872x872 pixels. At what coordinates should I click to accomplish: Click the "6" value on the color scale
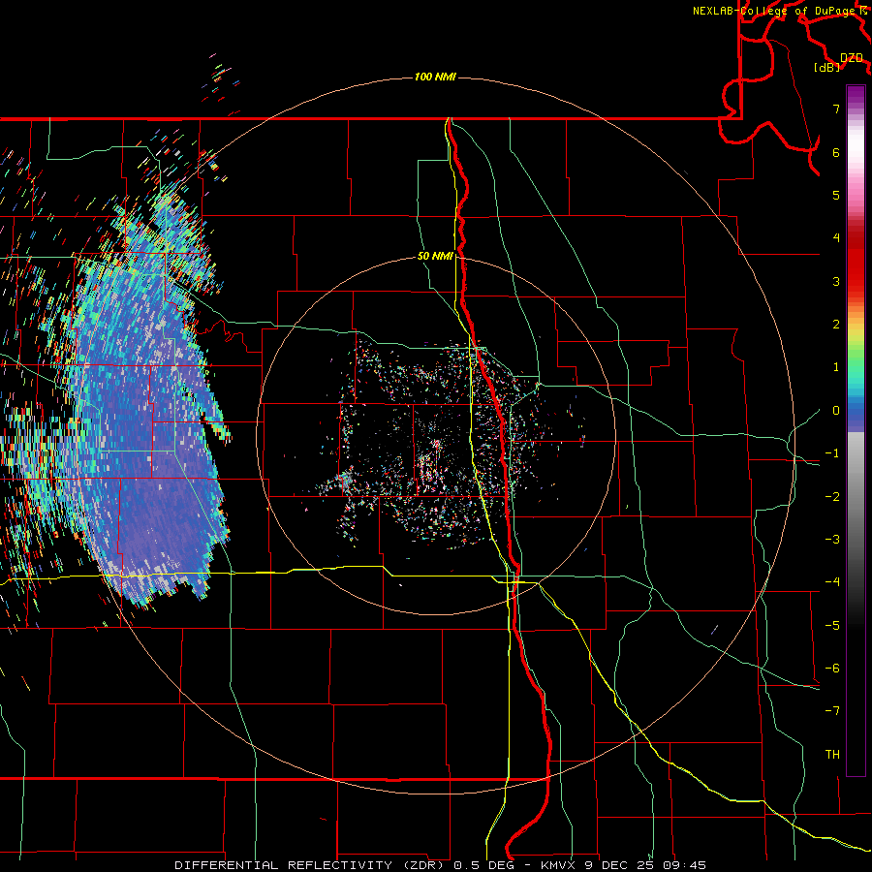(x=836, y=152)
